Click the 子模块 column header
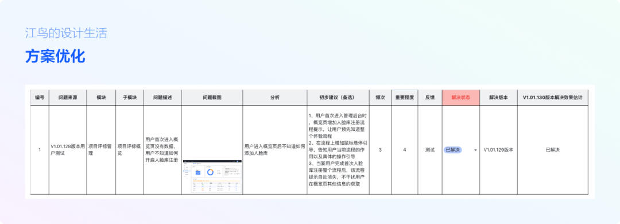 [130, 98]
